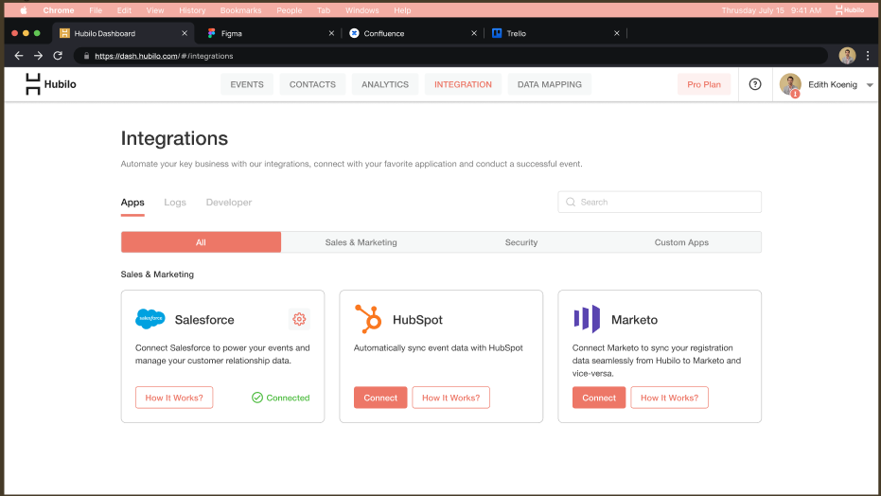Close the Confluence tab

click(474, 33)
